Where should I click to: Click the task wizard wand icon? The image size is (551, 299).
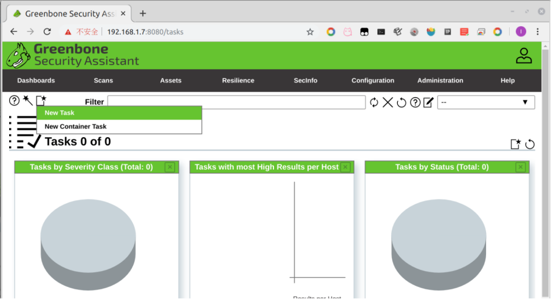point(28,101)
